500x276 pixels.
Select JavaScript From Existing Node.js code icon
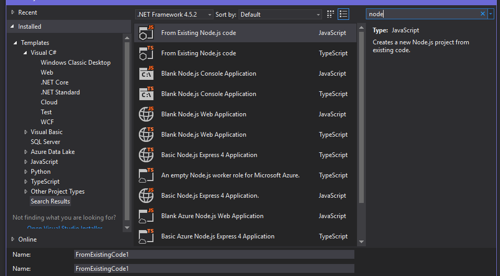point(146,32)
